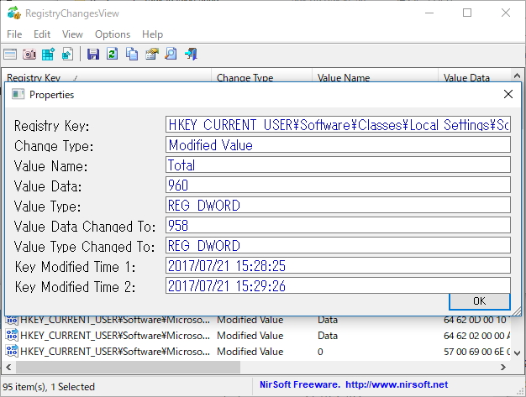Image resolution: width=526 pixels, height=397 pixels.
Task: Open the Options menu
Action: [x=113, y=34]
